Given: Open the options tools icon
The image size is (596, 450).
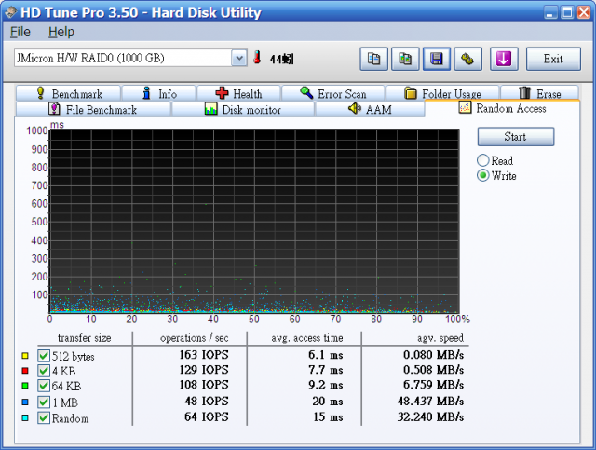Looking at the screenshot, I should coord(467,59).
